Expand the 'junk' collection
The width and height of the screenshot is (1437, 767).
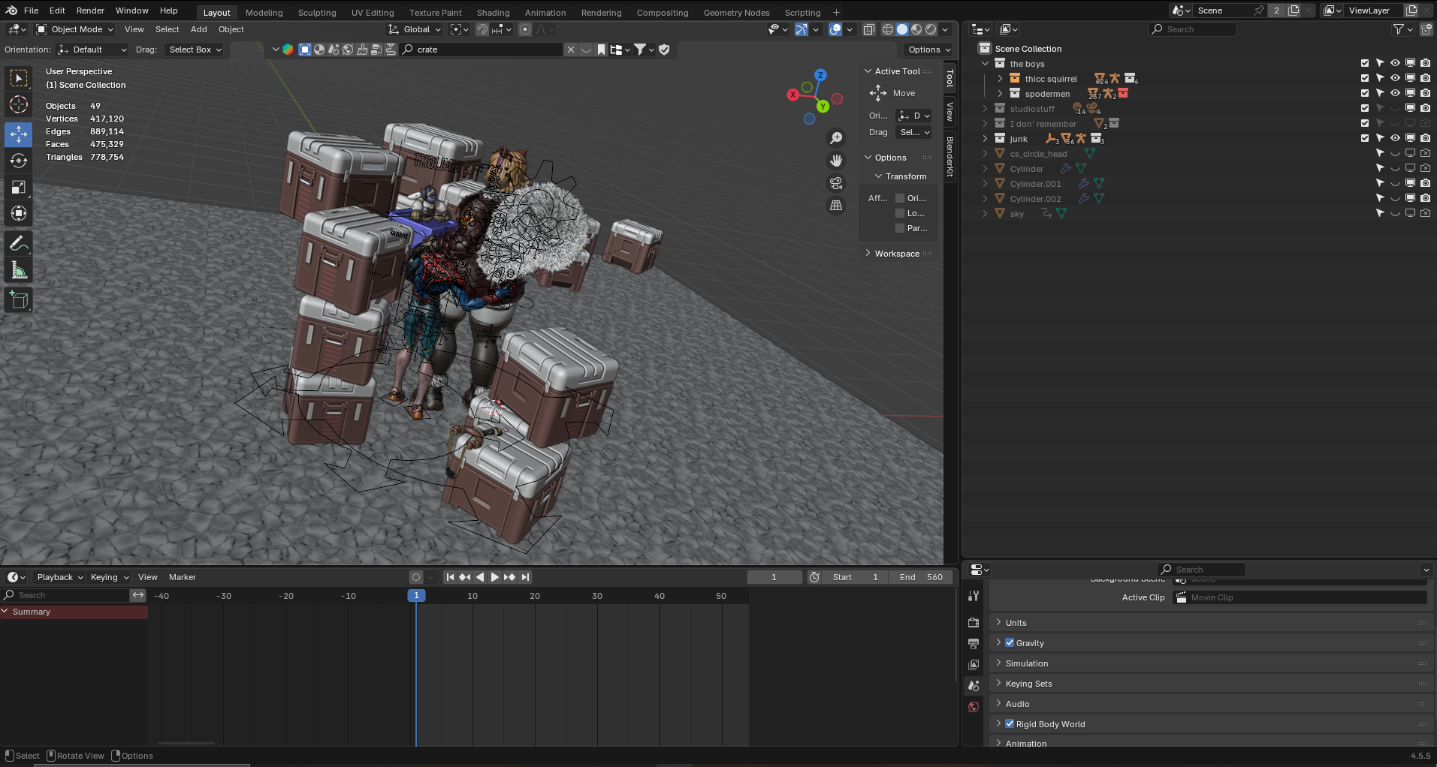coord(985,139)
